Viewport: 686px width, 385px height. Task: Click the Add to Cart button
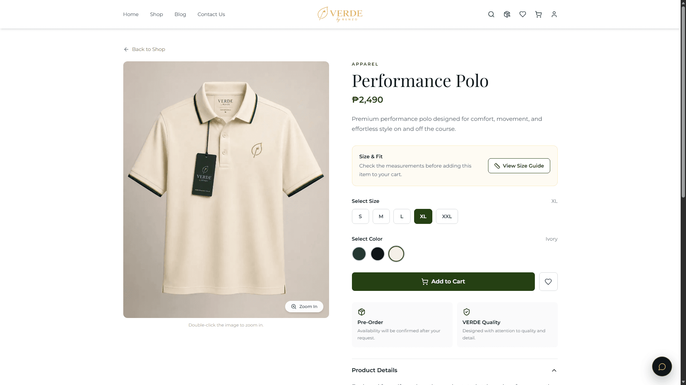tap(443, 282)
